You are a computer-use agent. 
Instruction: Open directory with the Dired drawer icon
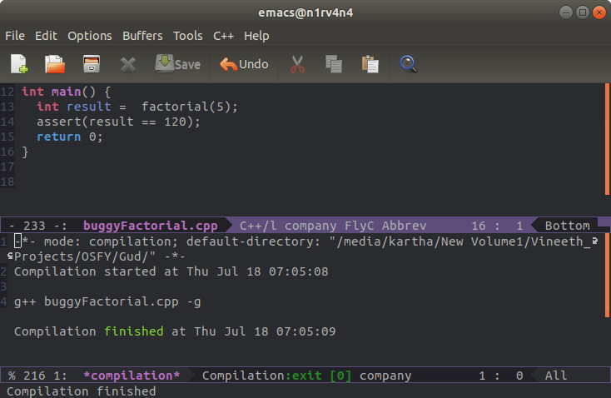pos(92,64)
